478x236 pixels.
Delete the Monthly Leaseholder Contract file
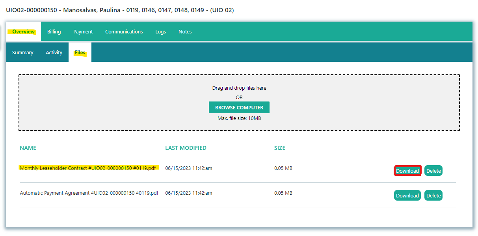[433, 171]
